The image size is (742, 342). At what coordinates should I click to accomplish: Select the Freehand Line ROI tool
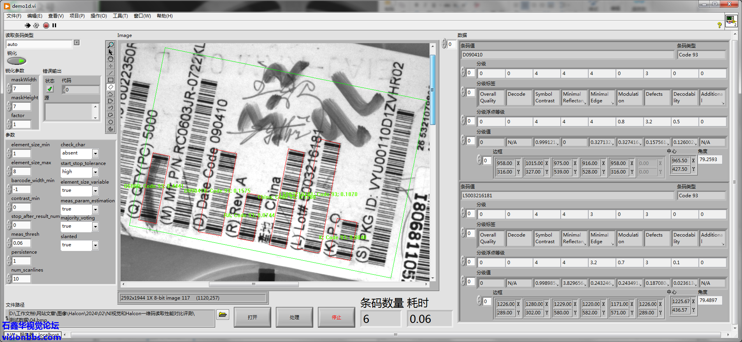click(111, 108)
